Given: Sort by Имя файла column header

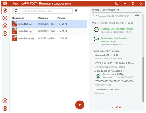Looking at the screenshot, I should click(x=19, y=18).
